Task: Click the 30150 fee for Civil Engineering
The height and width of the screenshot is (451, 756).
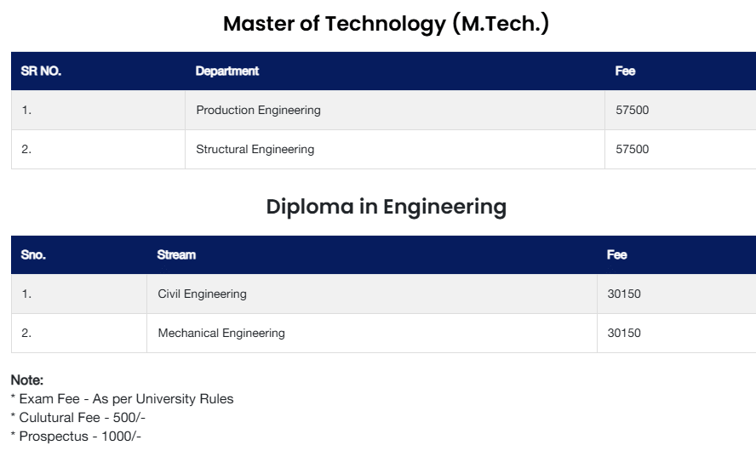Action: pyautogui.click(x=624, y=294)
